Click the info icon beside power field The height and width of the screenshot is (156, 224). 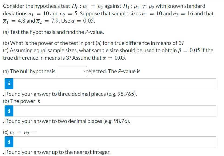(9, 111)
